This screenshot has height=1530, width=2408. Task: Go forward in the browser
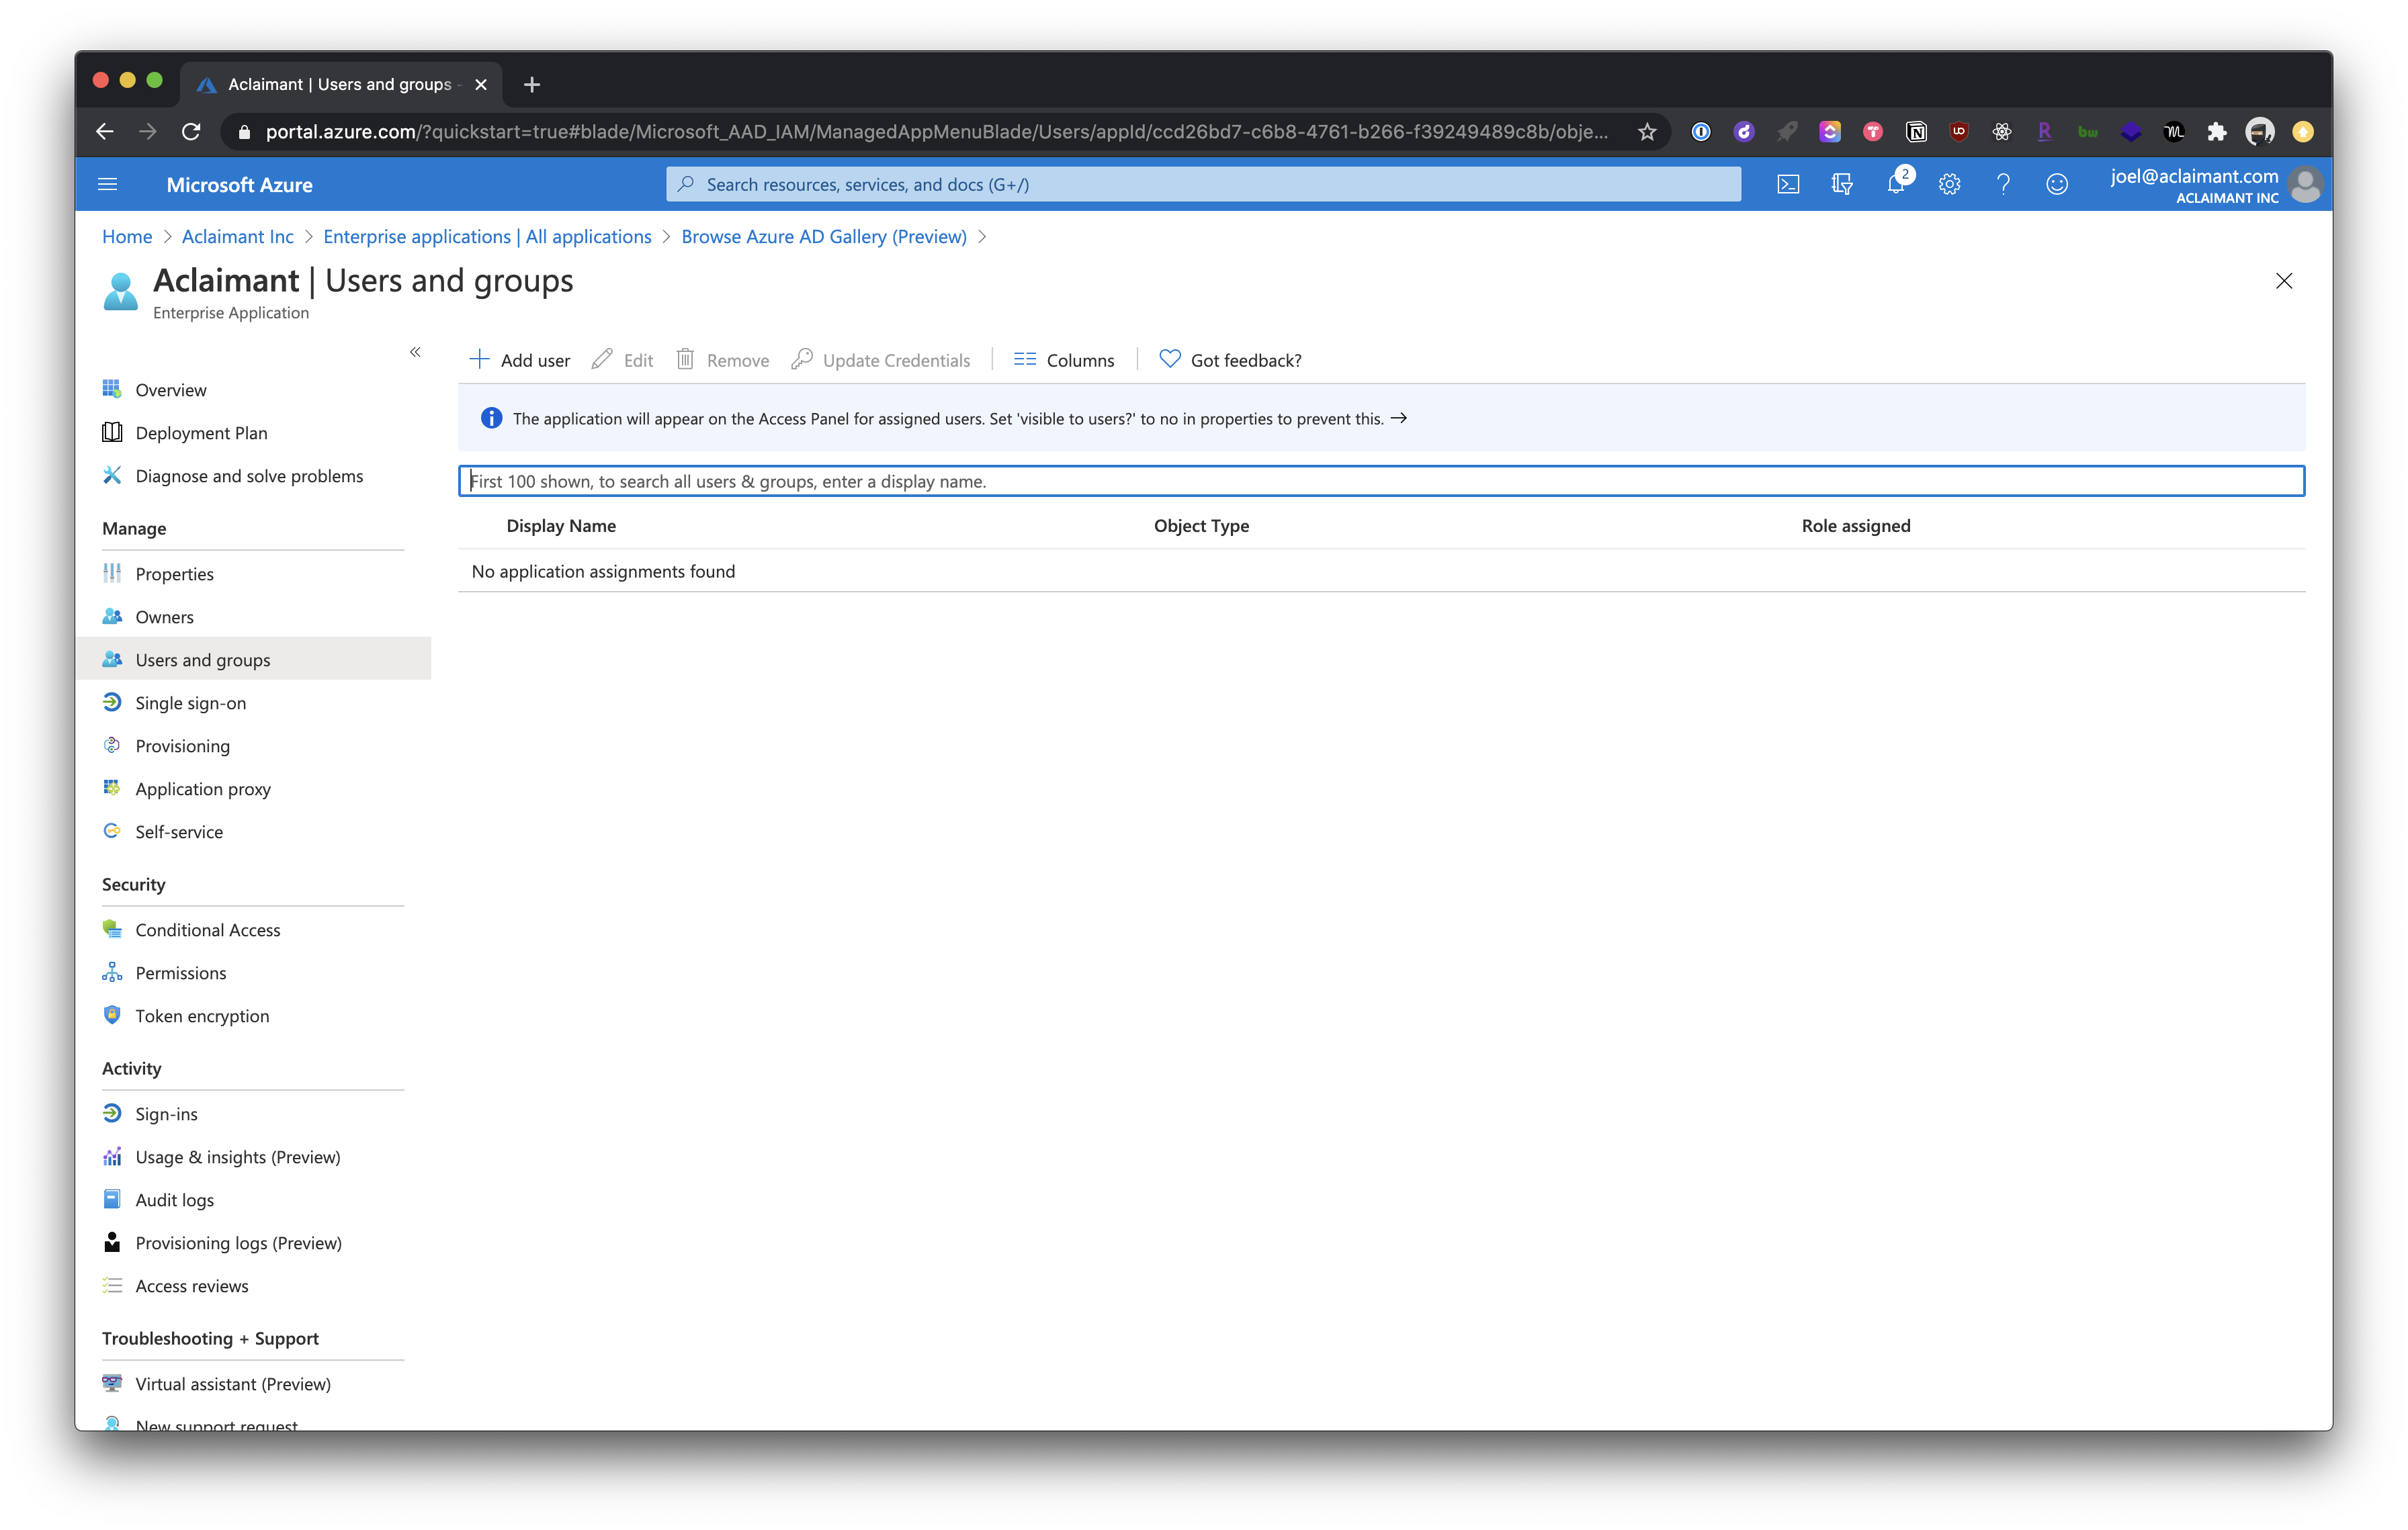pos(148,131)
